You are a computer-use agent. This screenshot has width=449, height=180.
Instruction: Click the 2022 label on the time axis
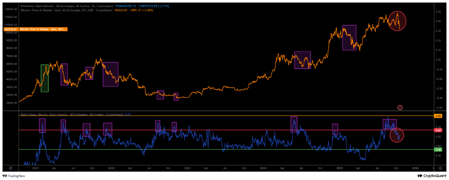point(112,168)
